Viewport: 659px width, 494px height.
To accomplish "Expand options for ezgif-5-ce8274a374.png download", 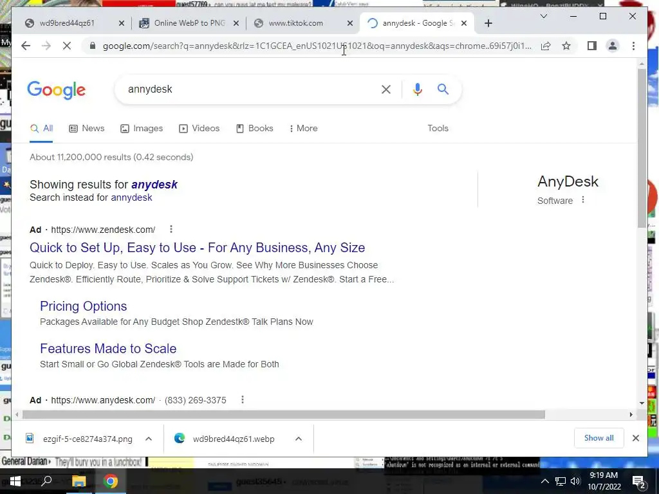I will (x=149, y=439).
